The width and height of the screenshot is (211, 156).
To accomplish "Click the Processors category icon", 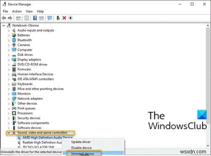I will tap(14, 113).
